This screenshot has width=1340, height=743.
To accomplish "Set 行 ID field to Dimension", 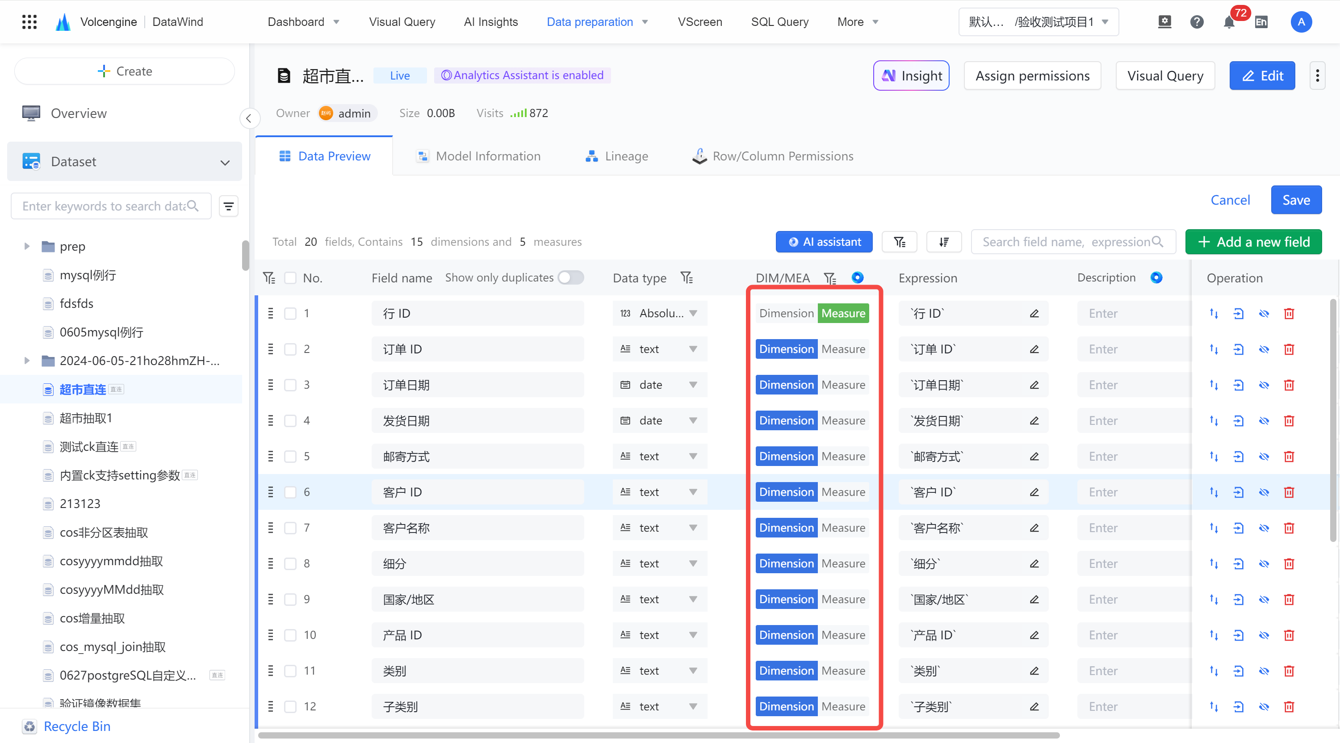I will click(786, 313).
